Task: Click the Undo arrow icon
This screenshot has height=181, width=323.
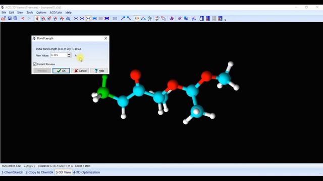Action: [x=23, y=19]
